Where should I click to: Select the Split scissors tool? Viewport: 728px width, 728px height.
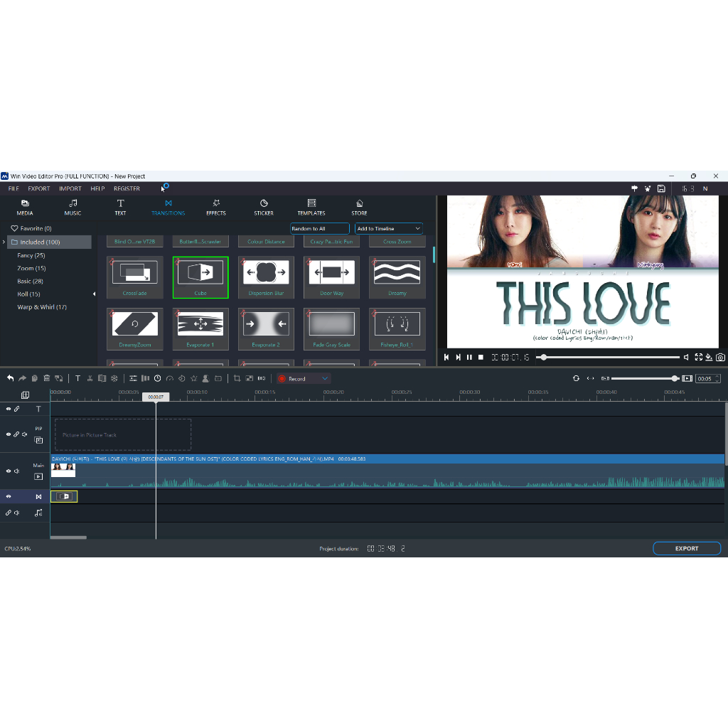[x=90, y=378]
